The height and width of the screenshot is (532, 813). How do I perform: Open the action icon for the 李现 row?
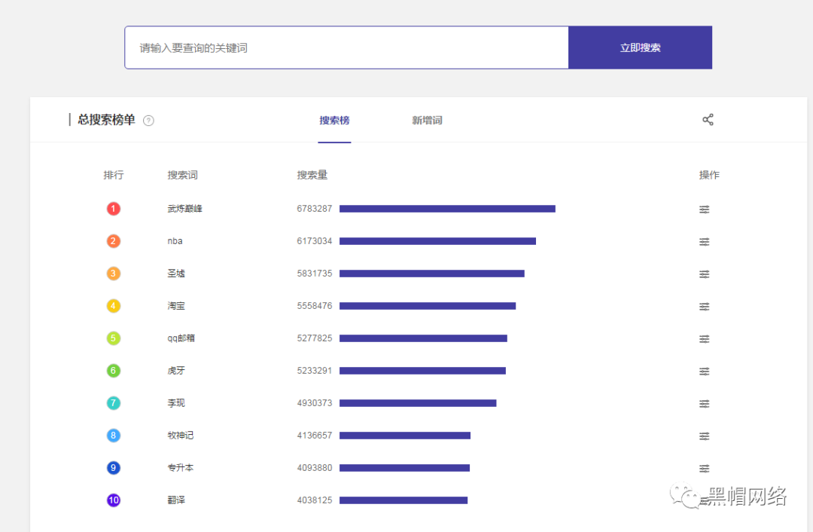pyautogui.click(x=704, y=403)
